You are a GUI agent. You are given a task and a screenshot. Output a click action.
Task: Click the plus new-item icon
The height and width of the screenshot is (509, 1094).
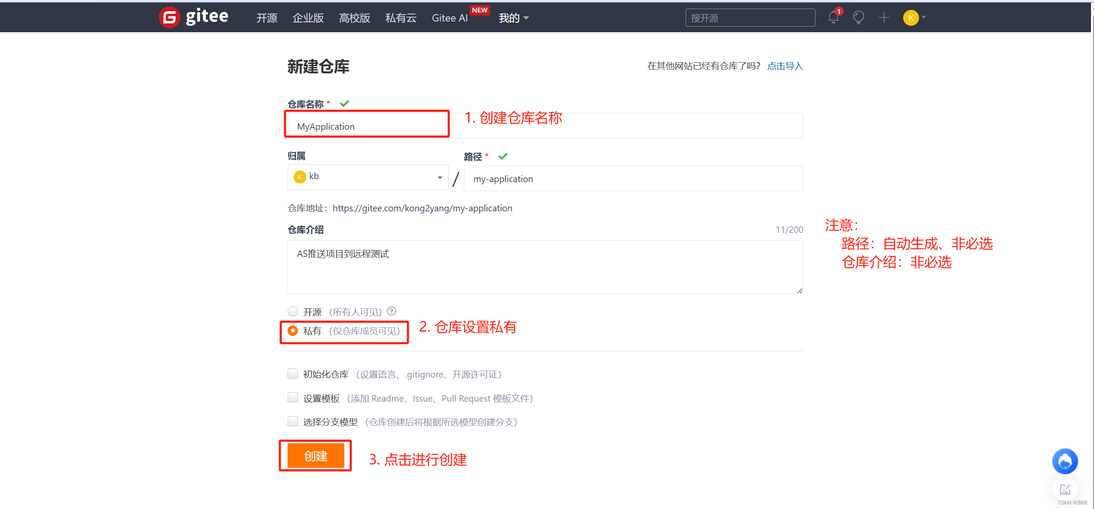[884, 18]
